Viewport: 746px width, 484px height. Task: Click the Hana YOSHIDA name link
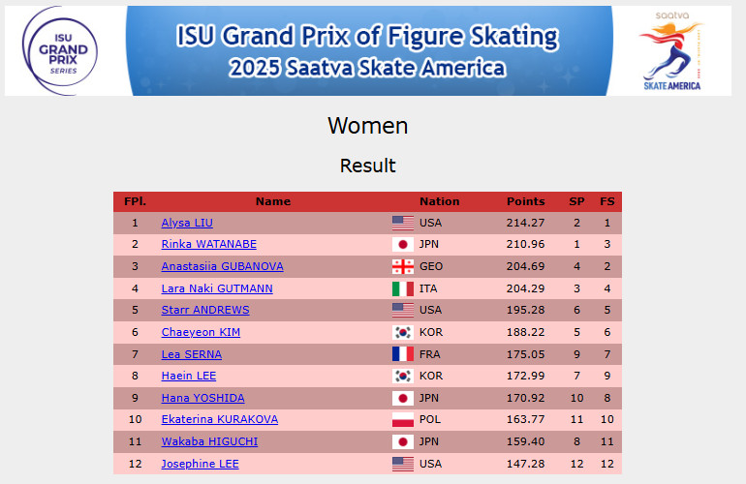coord(202,398)
